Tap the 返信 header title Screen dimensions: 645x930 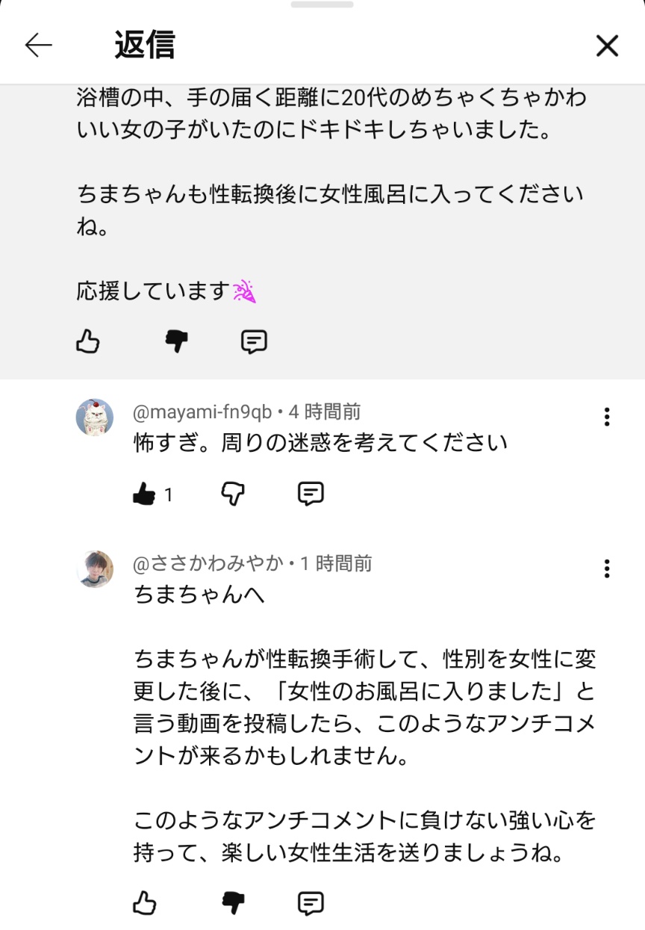[x=145, y=46]
